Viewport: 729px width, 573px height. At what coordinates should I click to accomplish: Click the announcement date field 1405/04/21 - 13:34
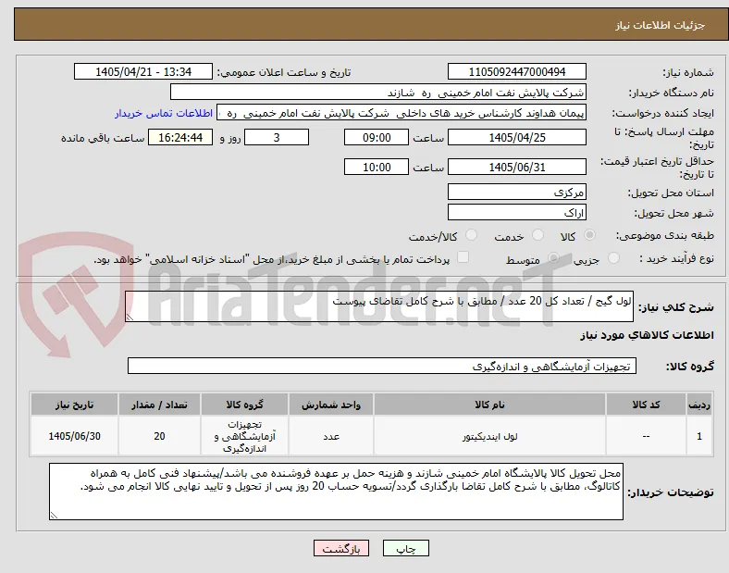[x=143, y=71]
